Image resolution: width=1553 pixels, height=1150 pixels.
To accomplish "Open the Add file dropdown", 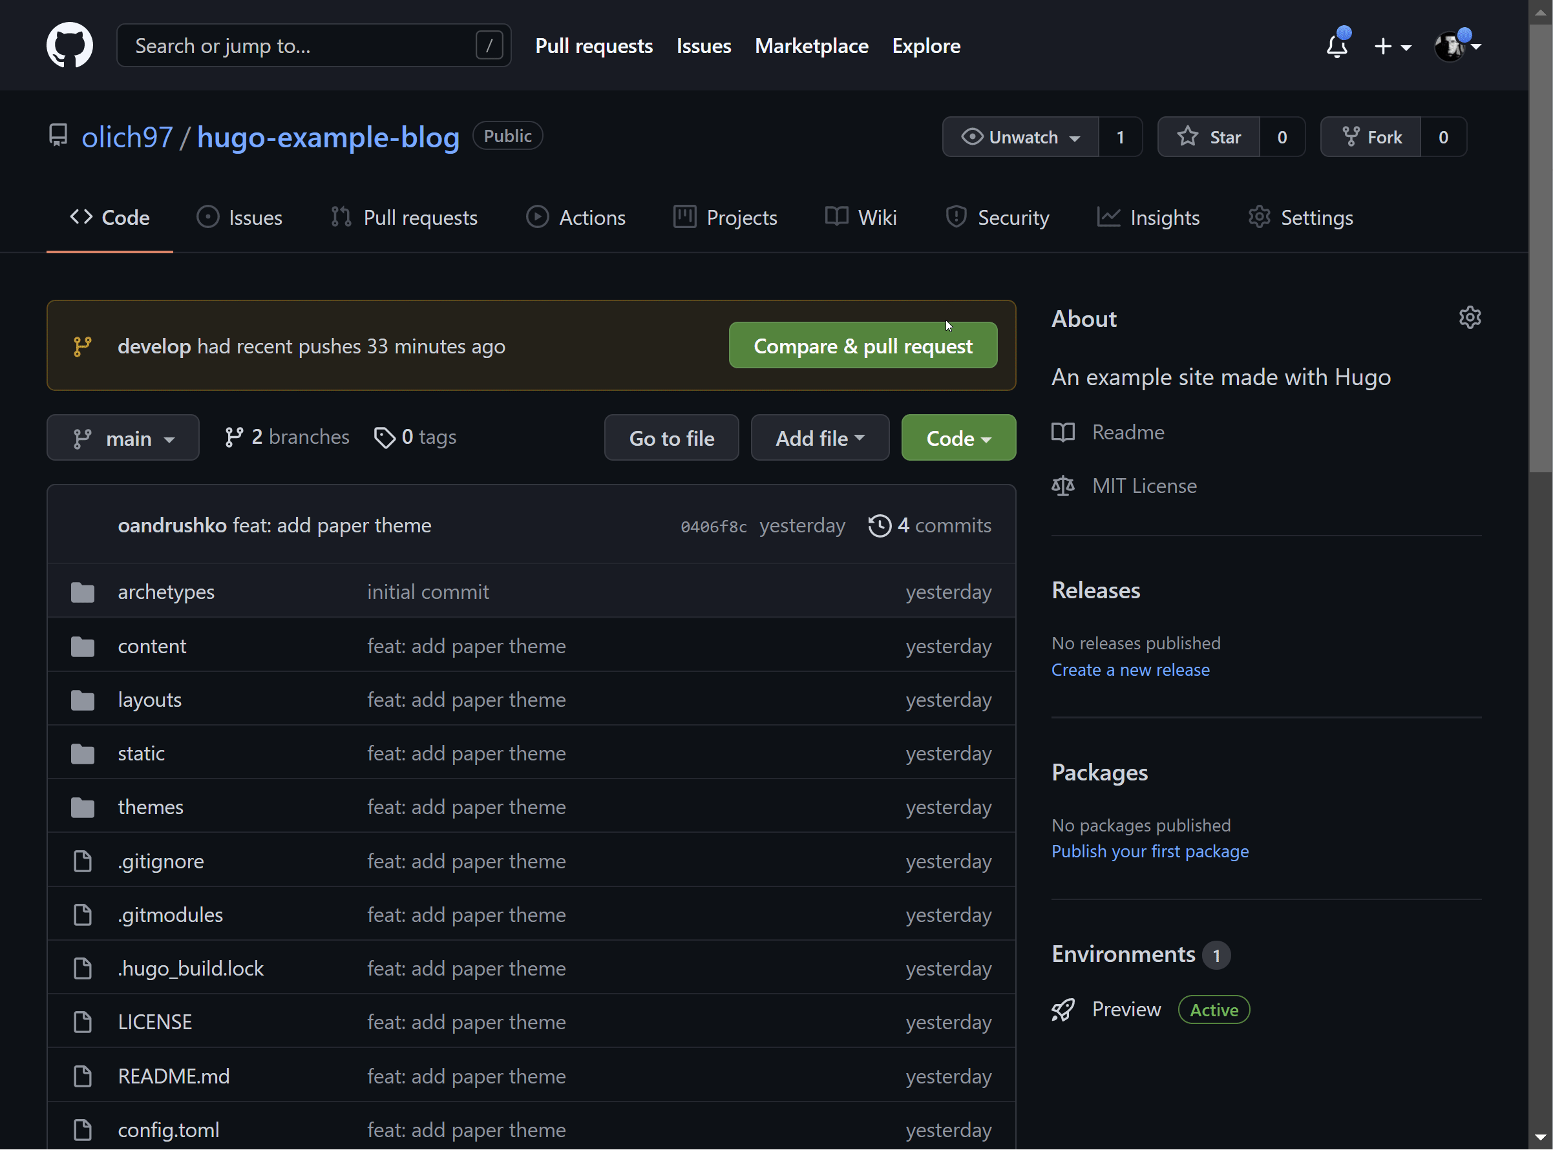I will 819,439.
